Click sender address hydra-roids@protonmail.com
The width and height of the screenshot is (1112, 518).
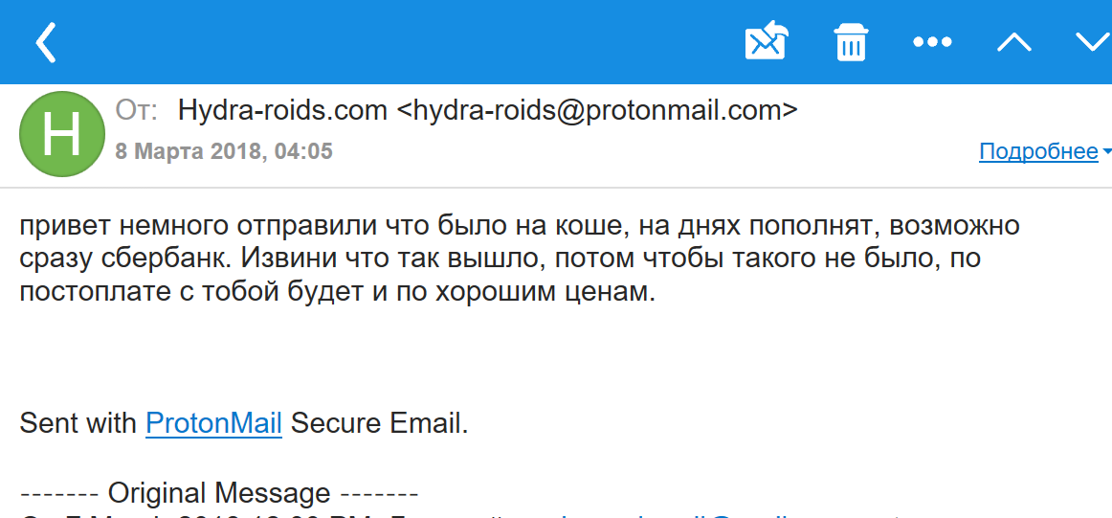click(x=594, y=110)
